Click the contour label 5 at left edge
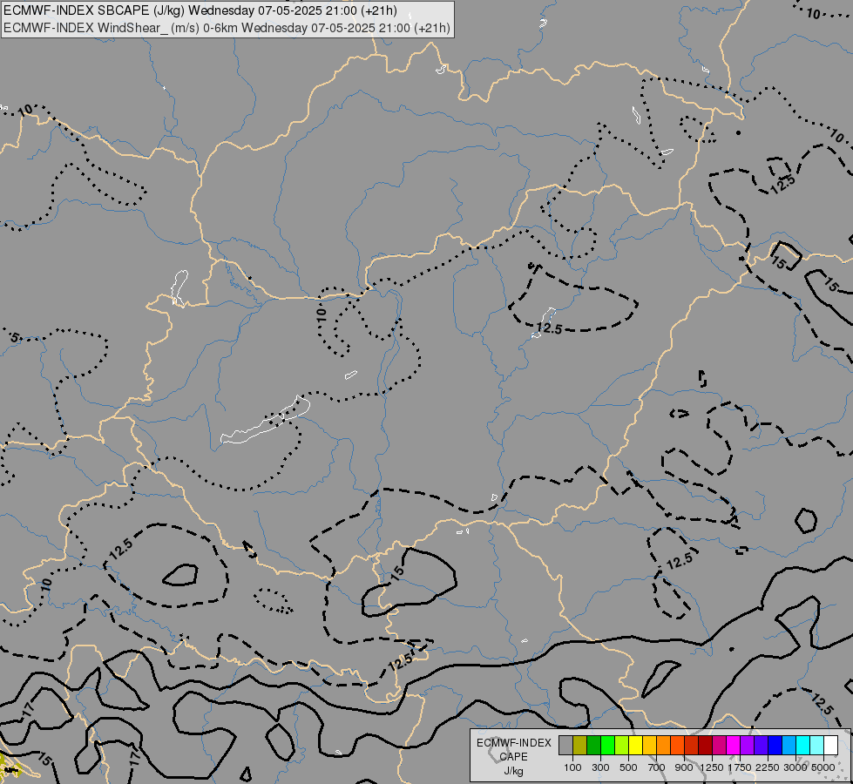The width and height of the screenshot is (853, 784). (x=15, y=337)
